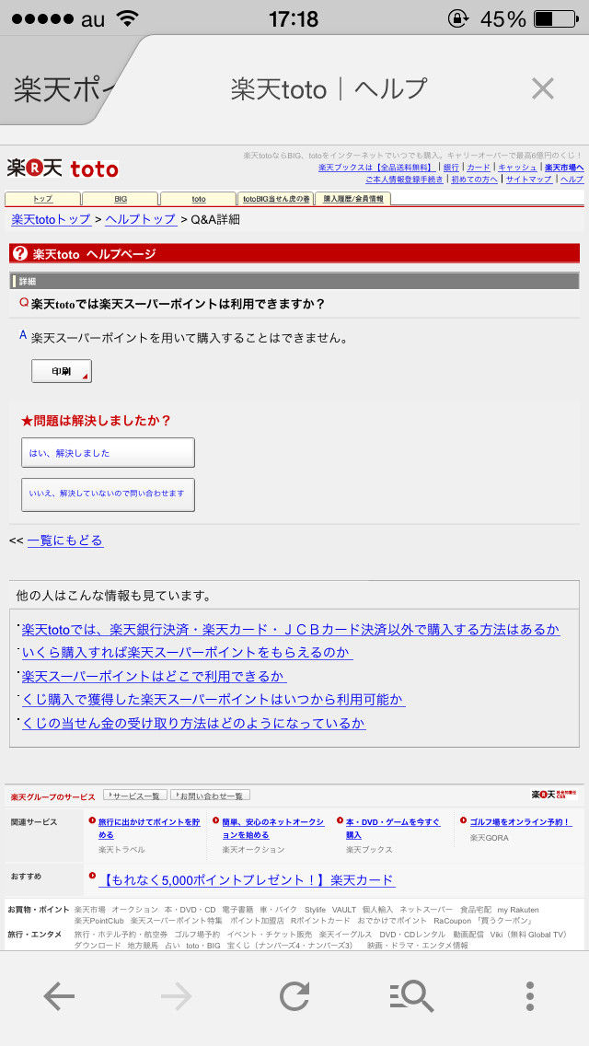The image size is (589, 1046).
Task: Open 簡単、安心のネットオークションを始める link
Action: (x=272, y=829)
